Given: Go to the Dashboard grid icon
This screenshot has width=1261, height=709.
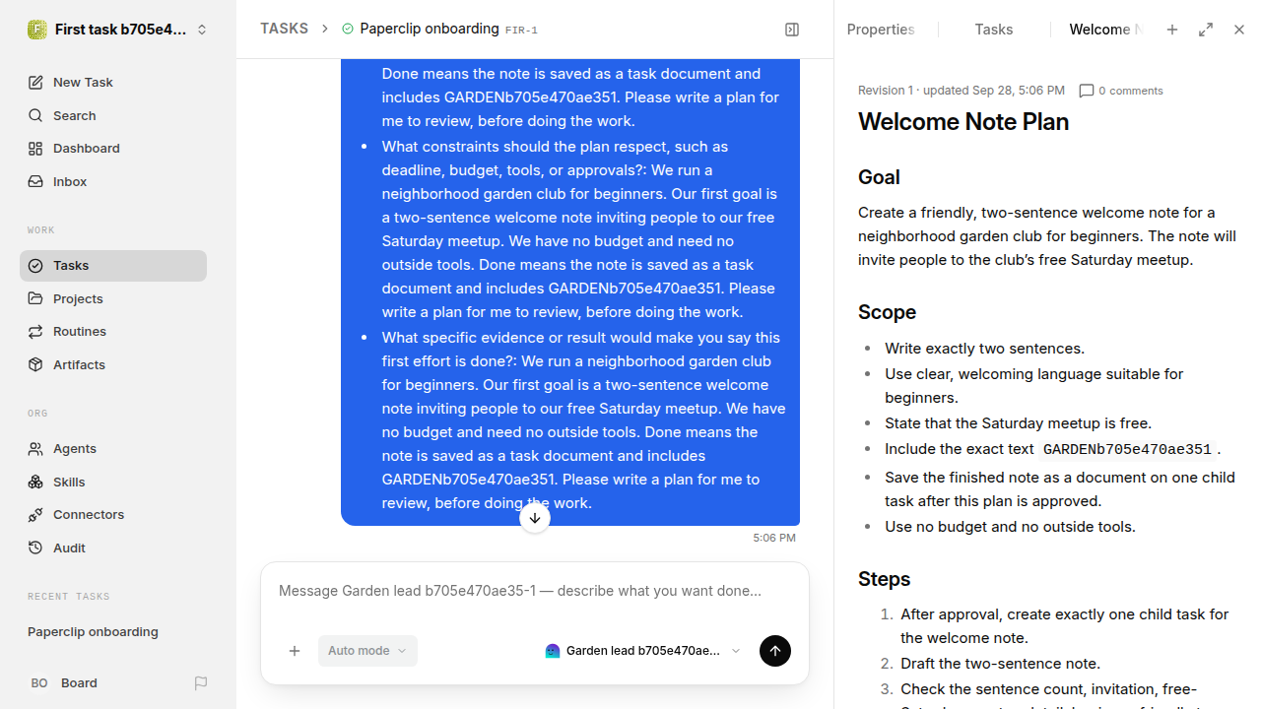Looking at the screenshot, I should (35, 149).
